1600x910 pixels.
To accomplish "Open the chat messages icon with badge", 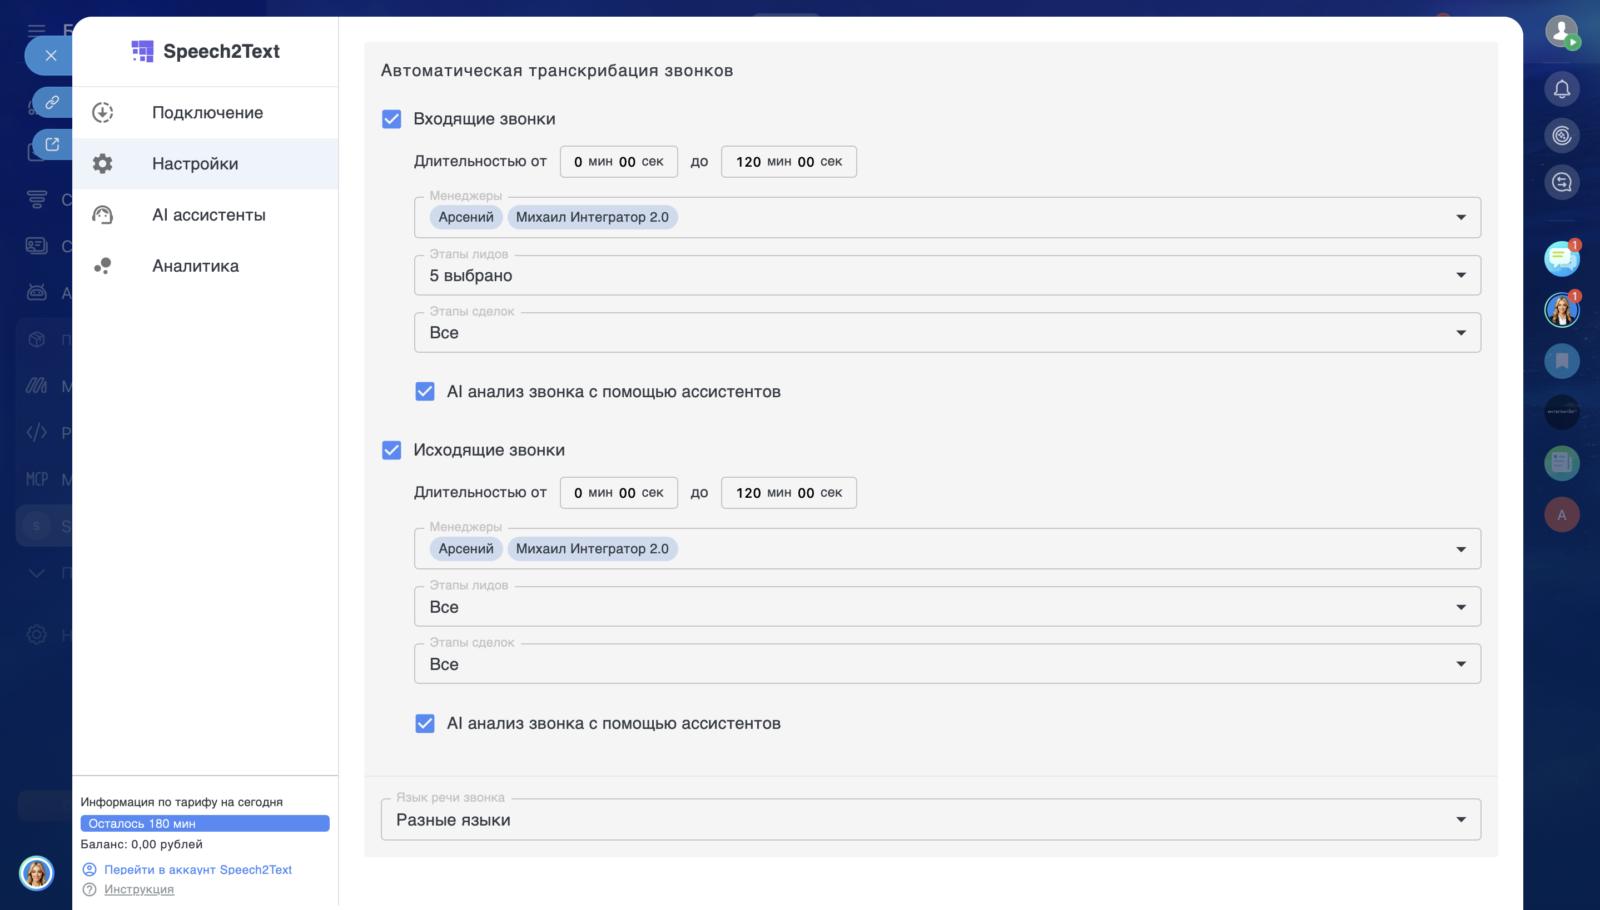I will pyautogui.click(x=1561, y=258).
